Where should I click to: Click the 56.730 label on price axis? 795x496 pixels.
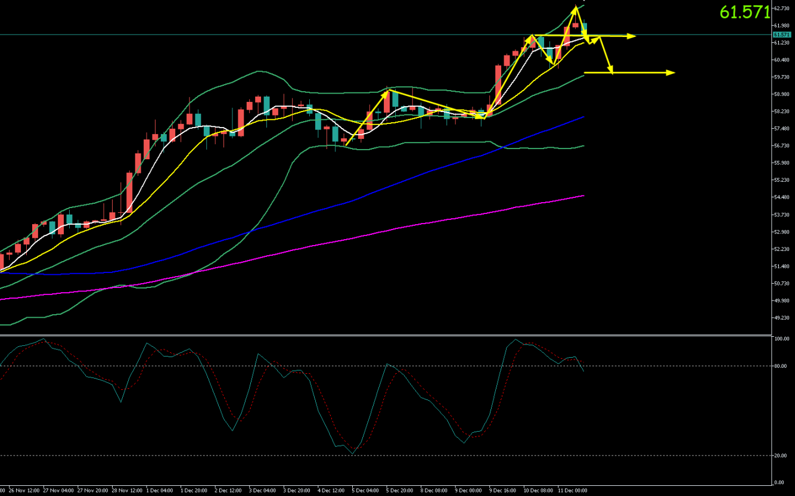(x=781, y=145)
